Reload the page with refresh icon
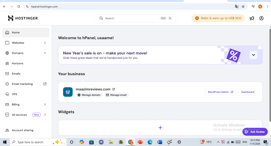 tap(19, 7)
